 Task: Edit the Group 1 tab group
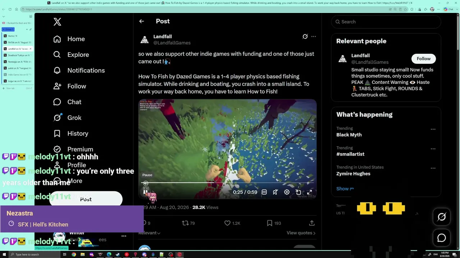pyautogui.click(x=31, y=29)
